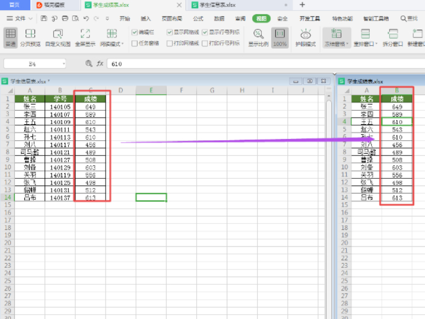This screenshot has width=425, height=319.
Task: Click the formula bar showing 610
Action: click(x=266, y=64)
